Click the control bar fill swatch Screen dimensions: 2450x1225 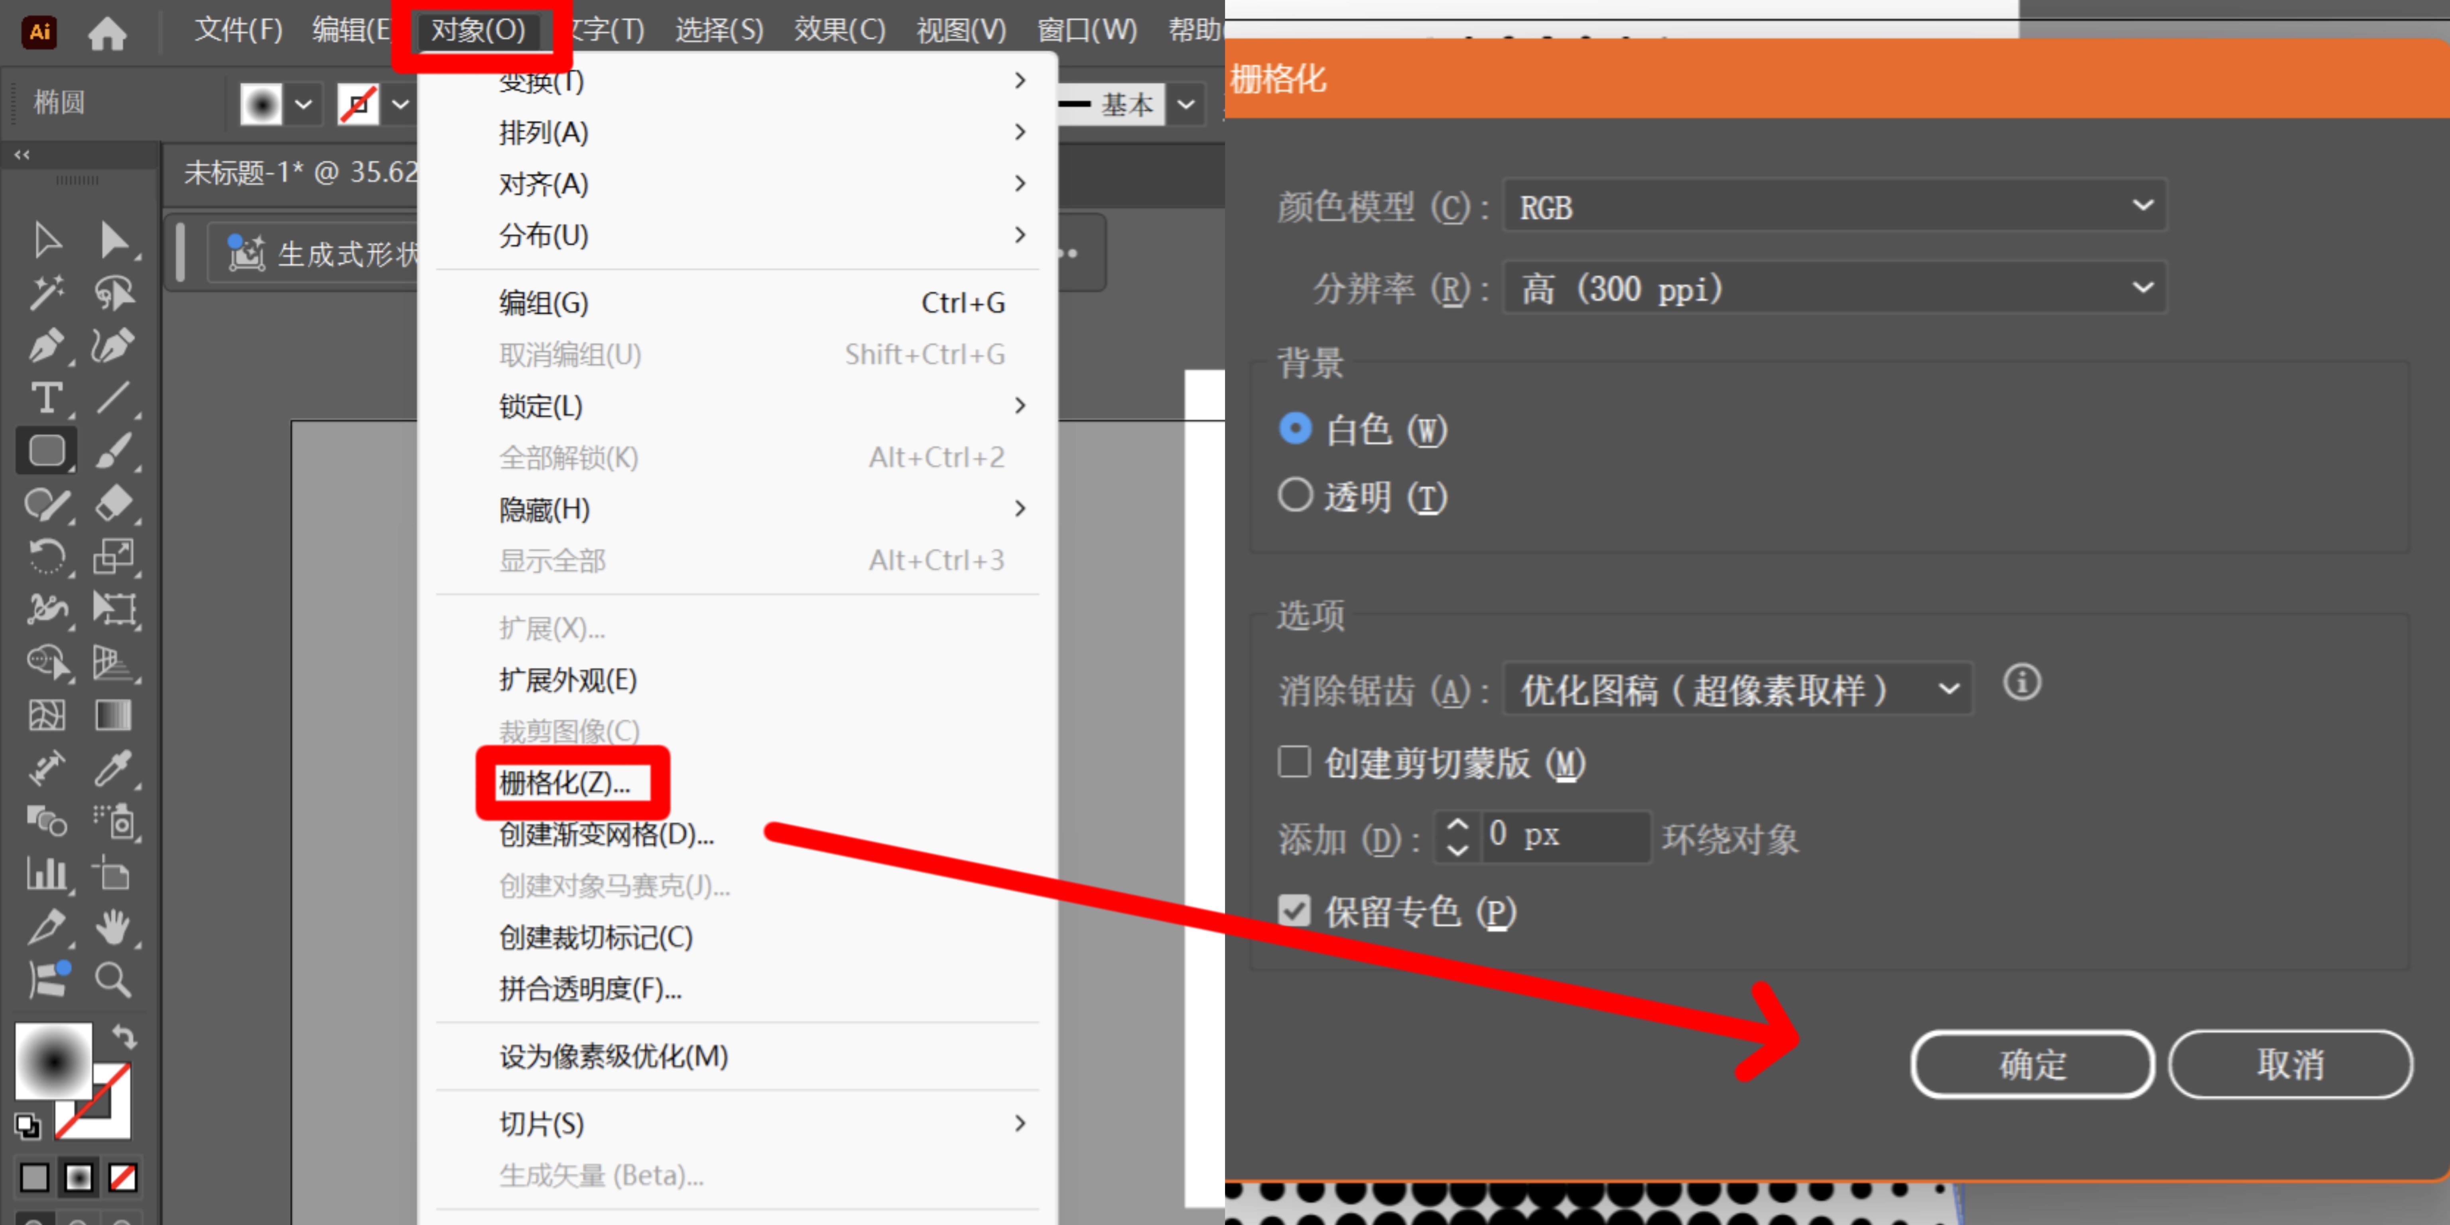[x=261, y=104]
